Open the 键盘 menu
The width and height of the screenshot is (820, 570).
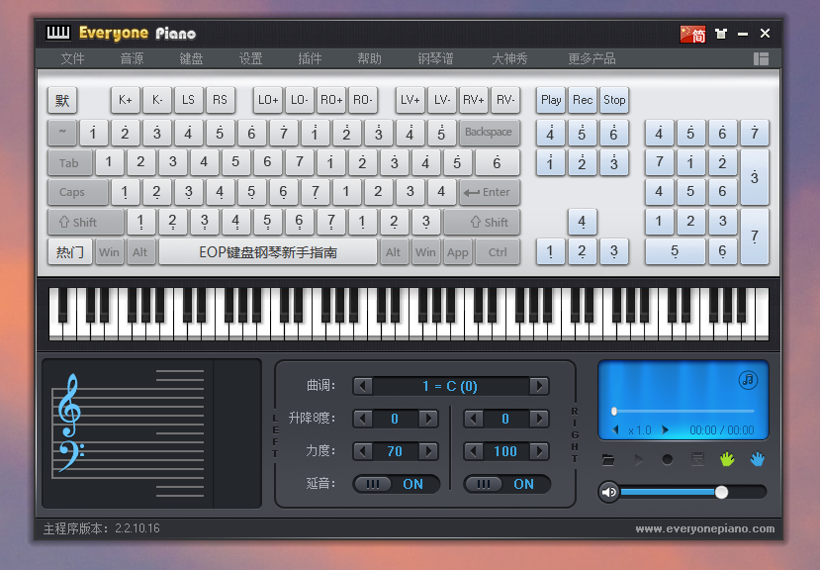191,58
